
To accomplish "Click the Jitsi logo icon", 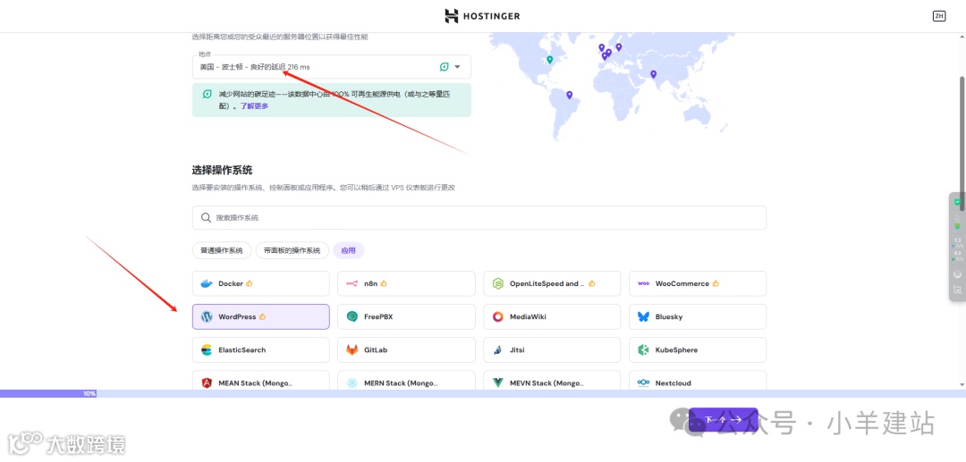I will coord(497,350).
